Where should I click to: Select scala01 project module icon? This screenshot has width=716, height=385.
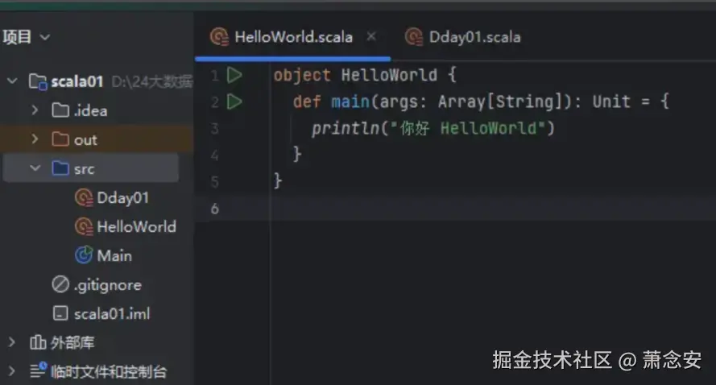(x=38, y=81)
